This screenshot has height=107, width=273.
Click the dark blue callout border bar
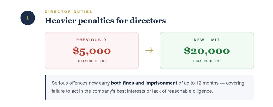pyautogui.click(x=45, y=87)
